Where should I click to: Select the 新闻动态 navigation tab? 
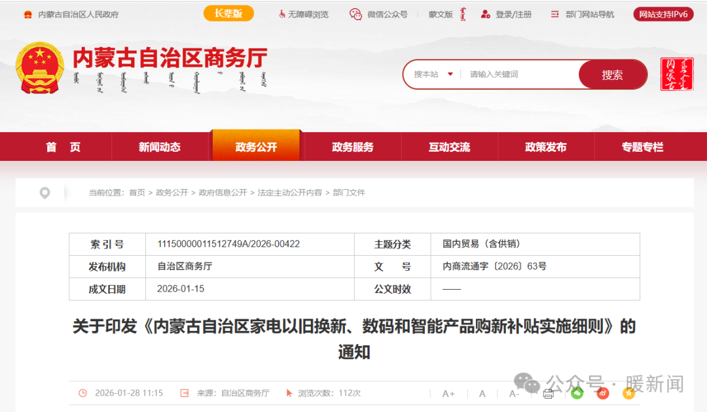tap(159, 147)
